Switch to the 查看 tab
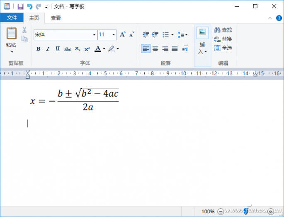The width and height of the screenshot is (284, 217). (x=56, y=18)
